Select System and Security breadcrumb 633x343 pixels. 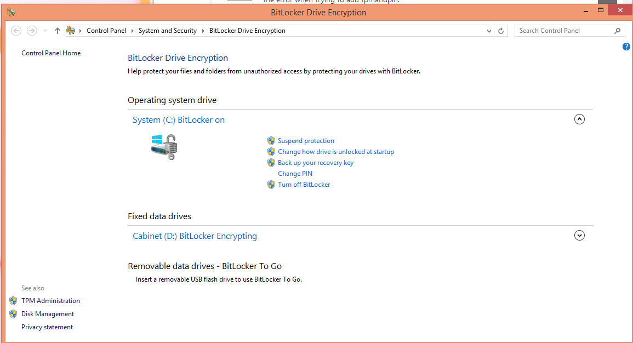pos(167,31)
